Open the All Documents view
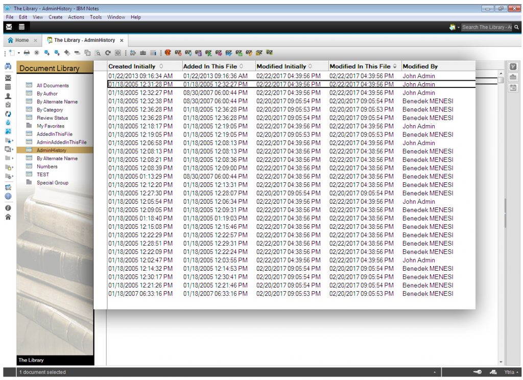Viewport: 523px width, 380px height. pyautogui.click(x=53, y=86)
